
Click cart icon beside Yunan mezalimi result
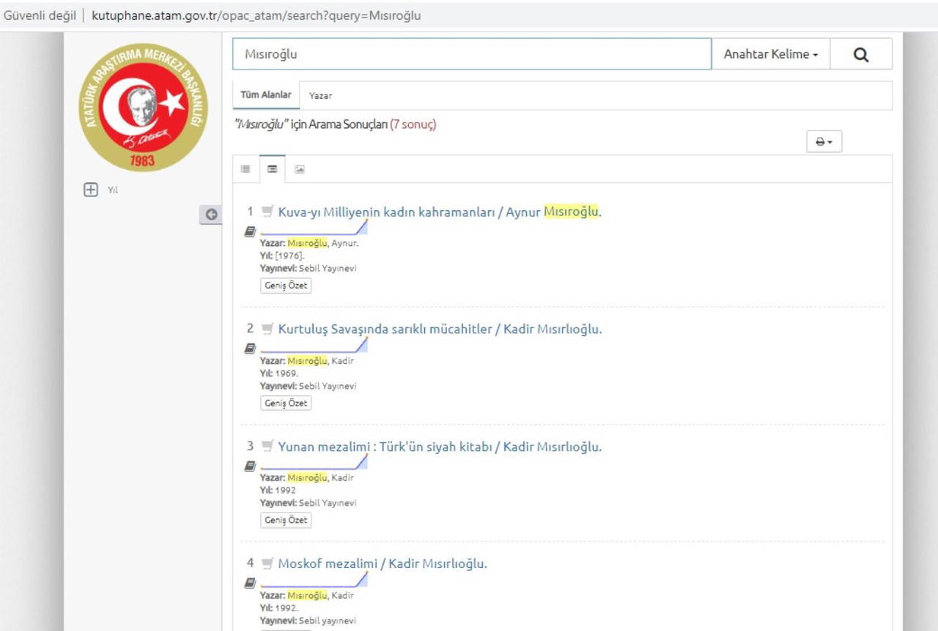pos(267,447)
